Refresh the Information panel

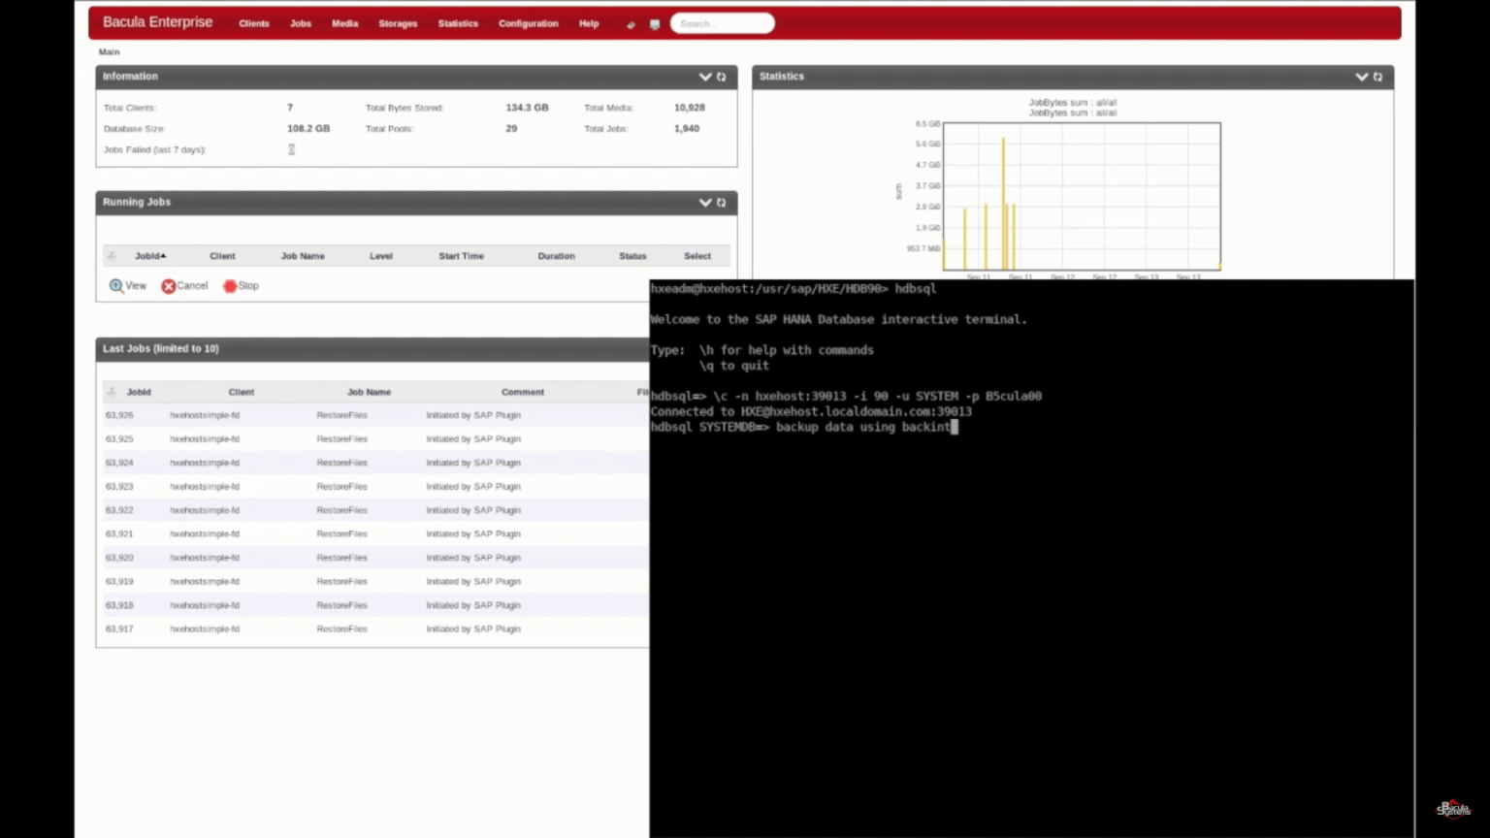pos(721,77)
